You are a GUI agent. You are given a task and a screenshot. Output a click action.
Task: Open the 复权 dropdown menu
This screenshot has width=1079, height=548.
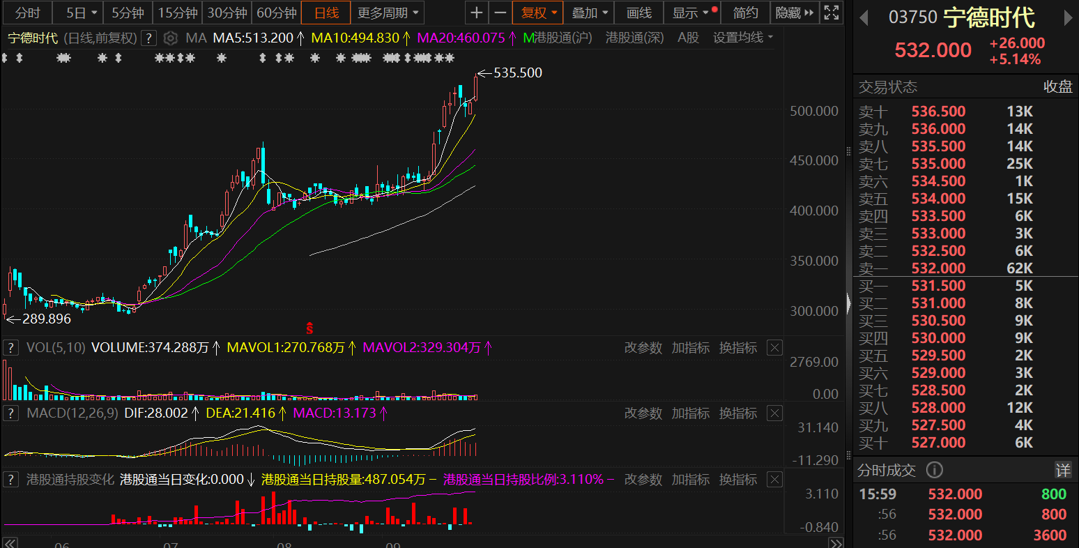540,13
